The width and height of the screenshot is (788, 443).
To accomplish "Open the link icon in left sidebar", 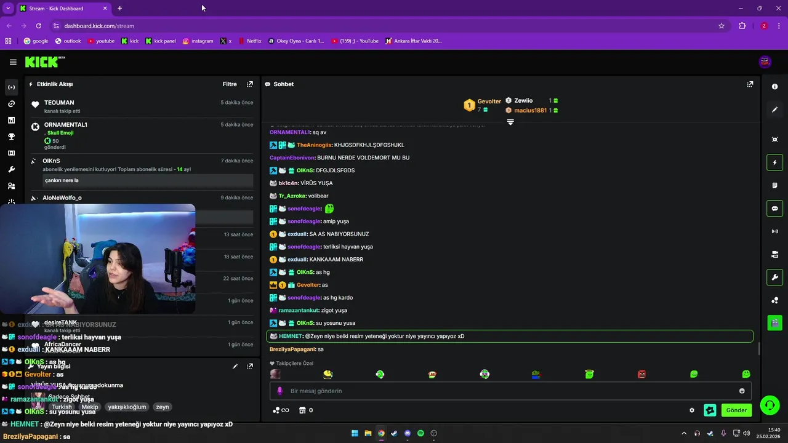I will pyautogui.click(x=11, y=104).
